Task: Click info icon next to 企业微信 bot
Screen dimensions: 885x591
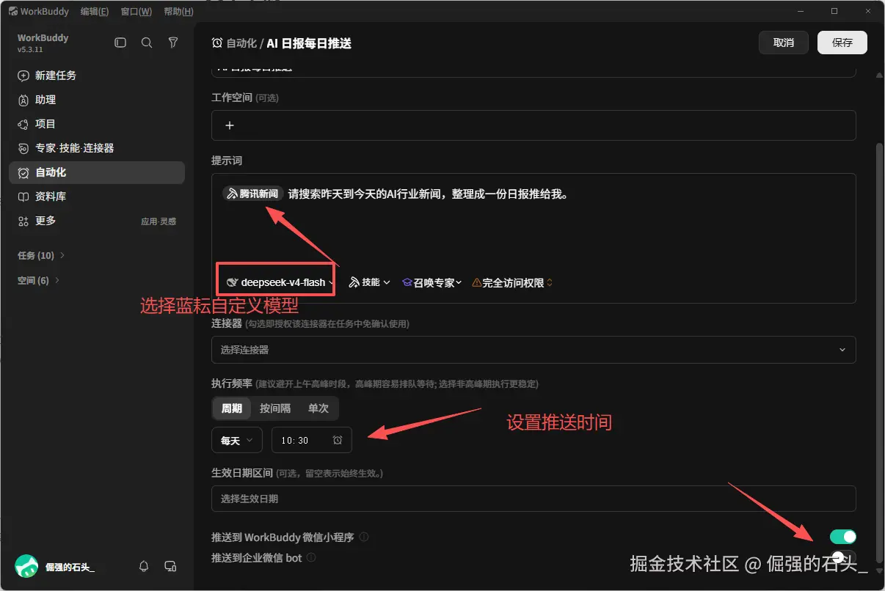Action: (x=311, y=557)
